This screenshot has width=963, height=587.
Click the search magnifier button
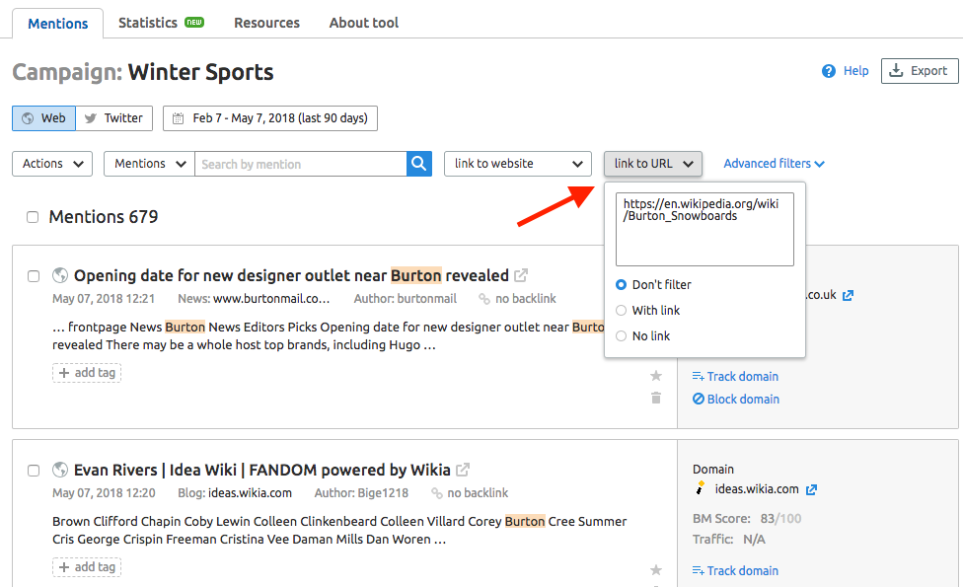419,164
